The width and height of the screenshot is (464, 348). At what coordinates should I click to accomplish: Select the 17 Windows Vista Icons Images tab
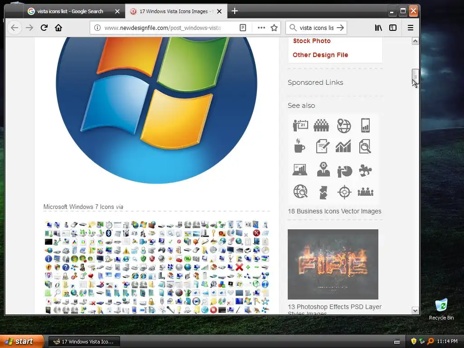point(176,11)
